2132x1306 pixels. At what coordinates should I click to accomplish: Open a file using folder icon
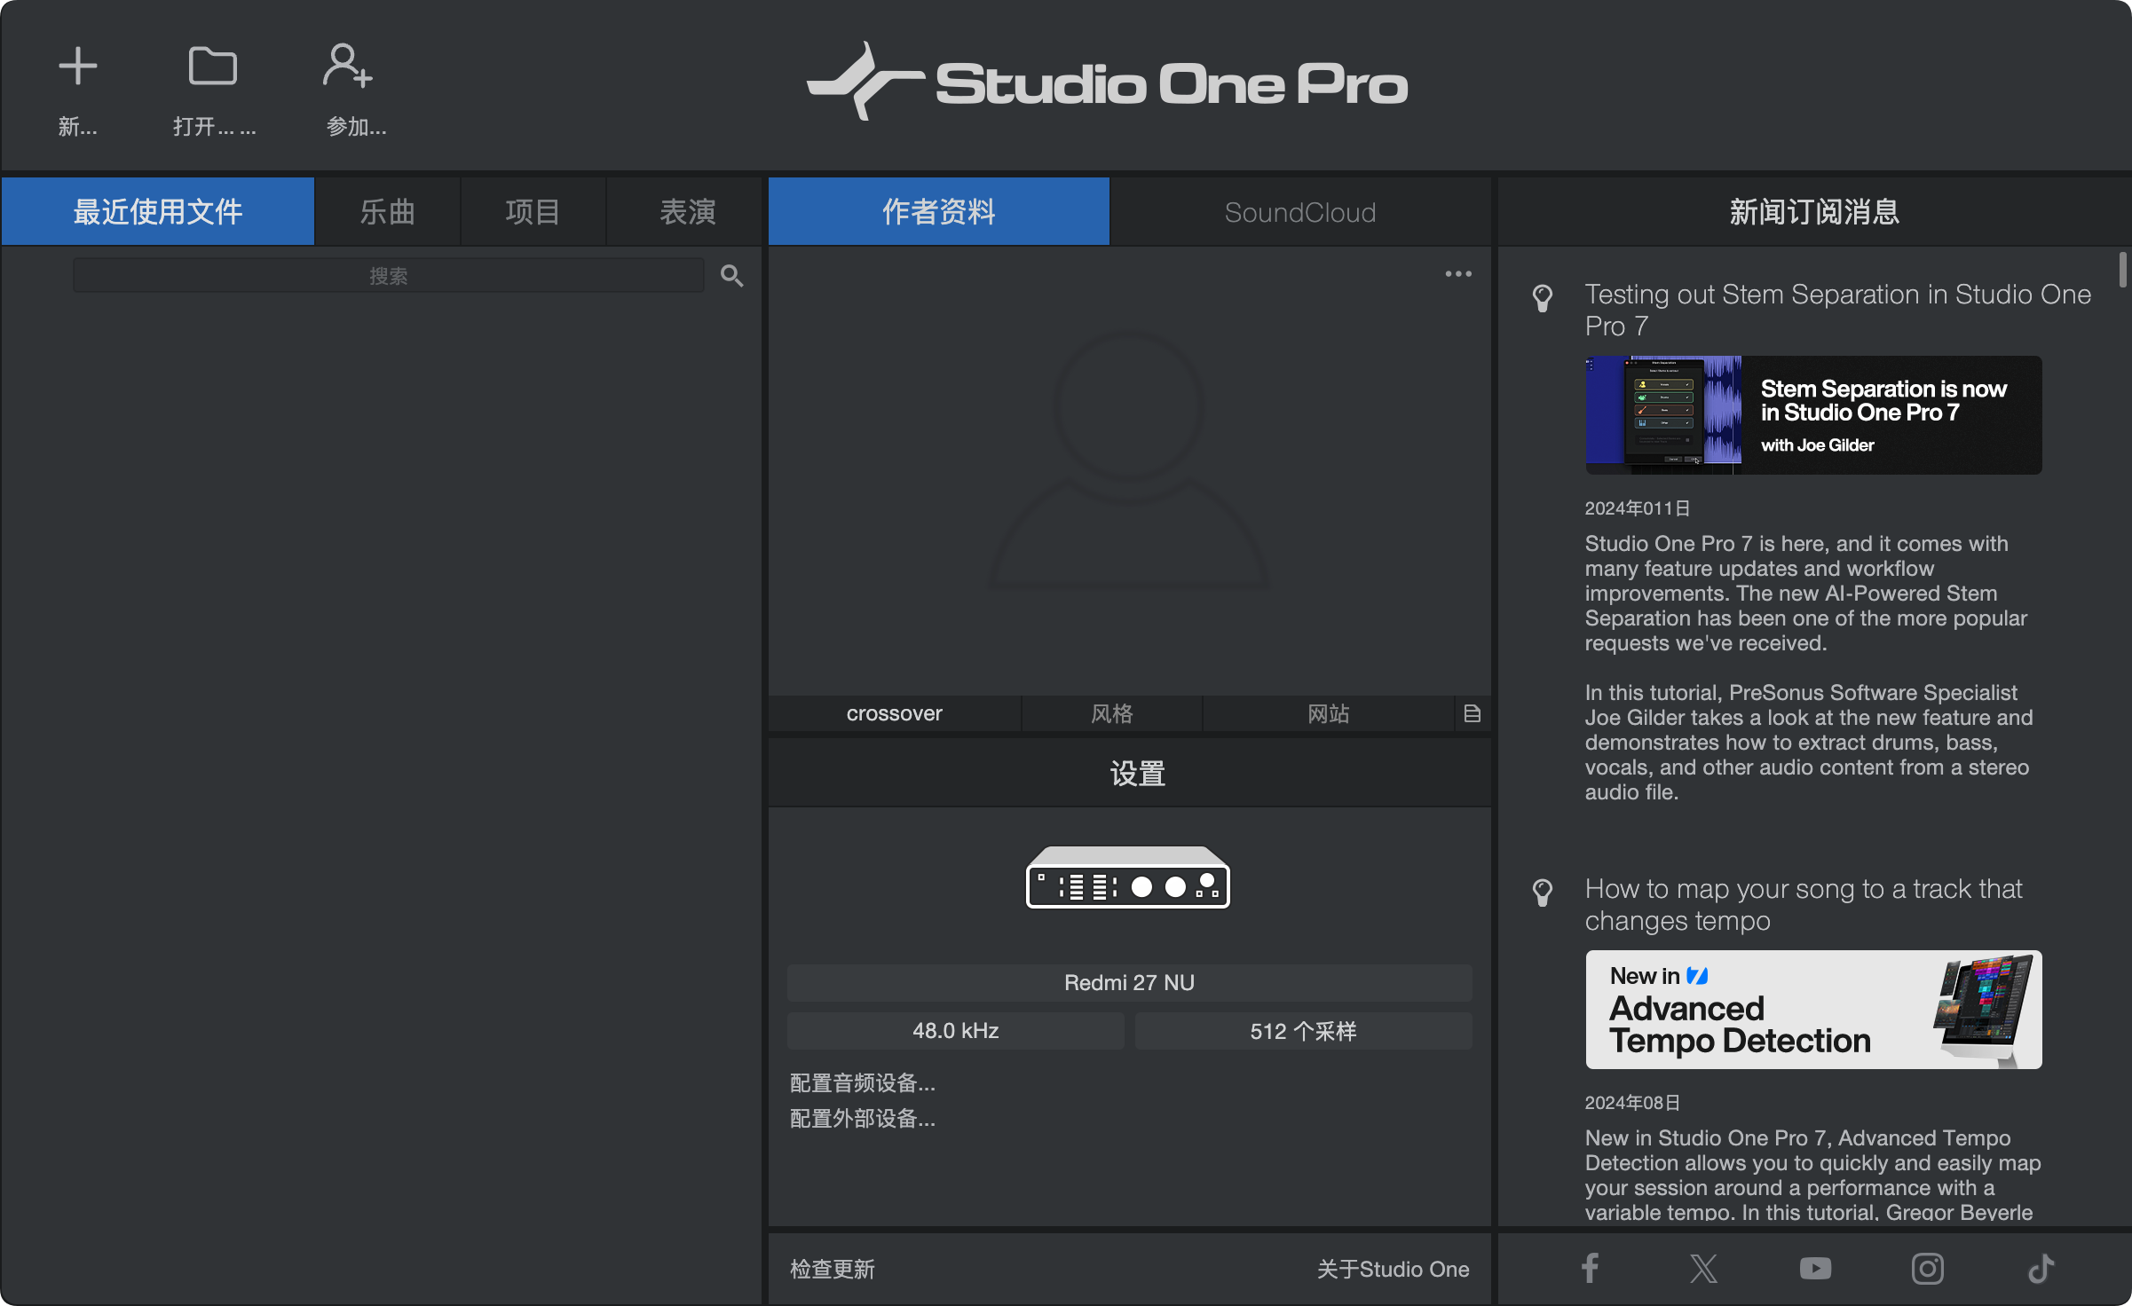coord(213,67)
